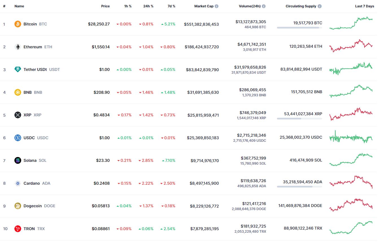Click the Solana gradient logo icon
Screen dimensions: 382x242
coord(18,160)
